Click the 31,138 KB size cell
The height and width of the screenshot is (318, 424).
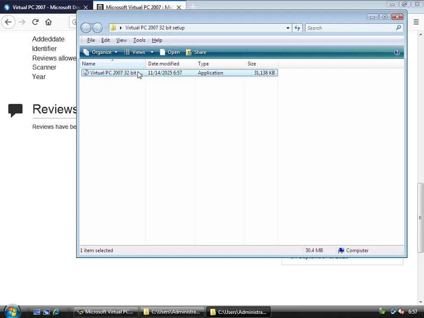pos(264,73)
